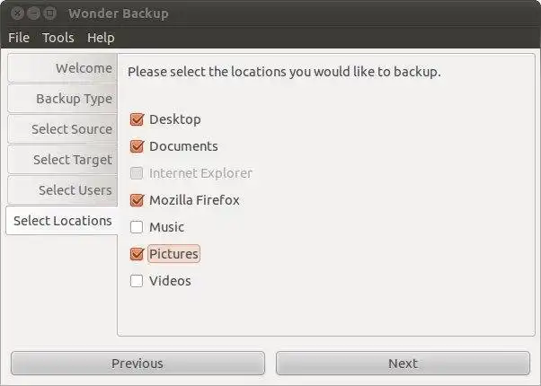Uncheck the Pictures checkbox
The image size is (541, 386).
[x=137, y=254]
